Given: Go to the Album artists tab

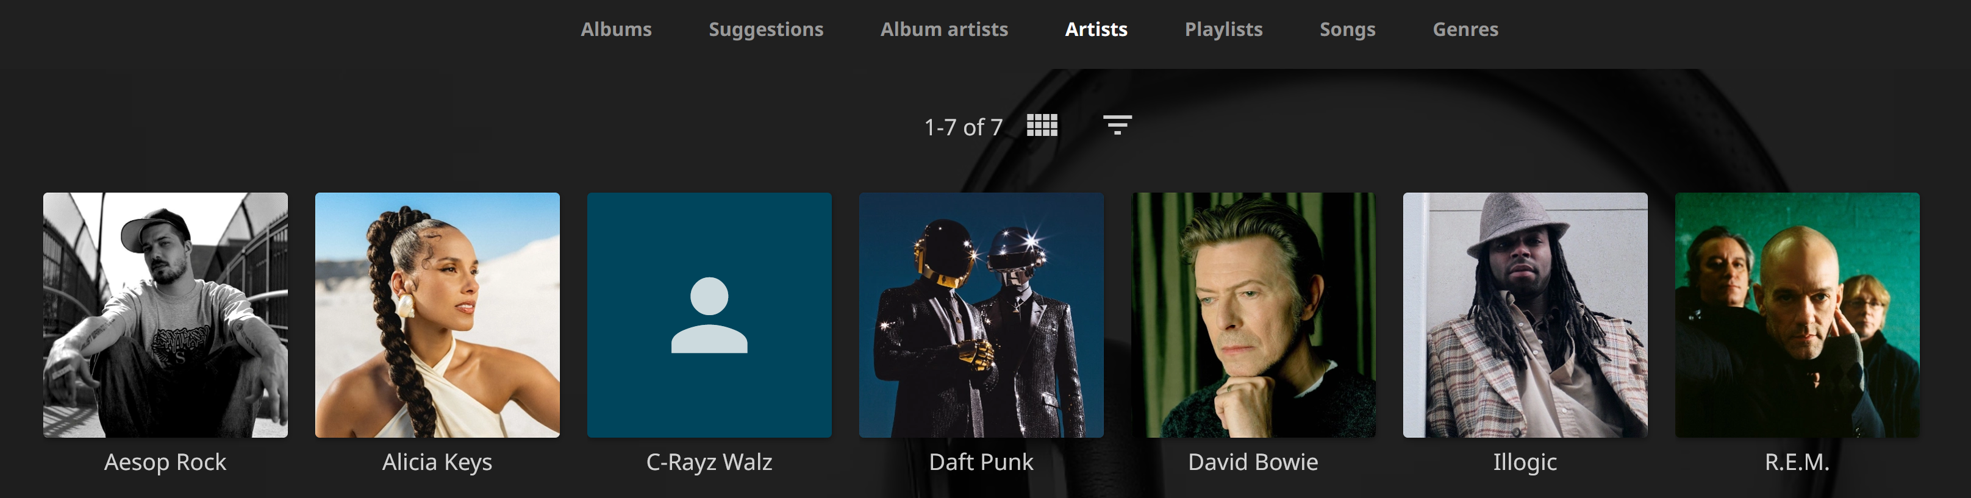Looking at the screenshot, I should (943, 29).
